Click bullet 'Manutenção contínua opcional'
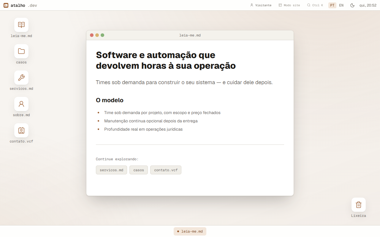 [x=151, y=121]
